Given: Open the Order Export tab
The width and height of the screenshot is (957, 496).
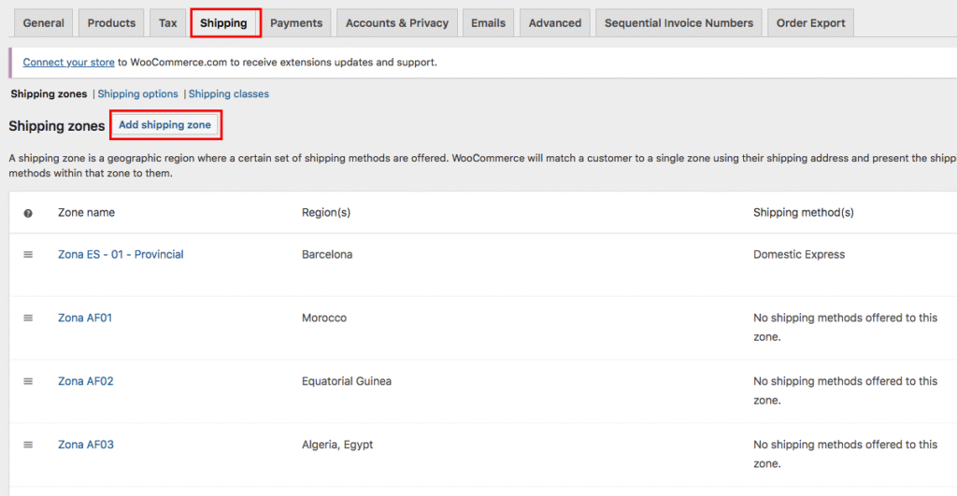Looking at the screenshot, I should [810, 23].
